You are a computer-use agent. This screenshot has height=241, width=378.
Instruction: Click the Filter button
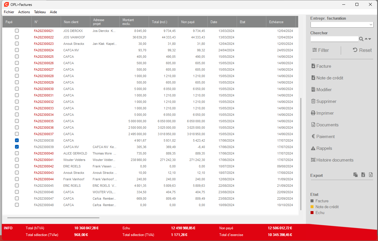[321, 50]
